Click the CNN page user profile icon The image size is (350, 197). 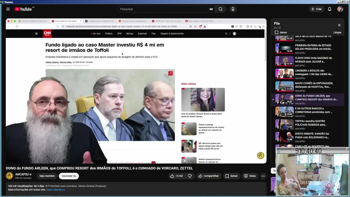[x=234, y=34]
